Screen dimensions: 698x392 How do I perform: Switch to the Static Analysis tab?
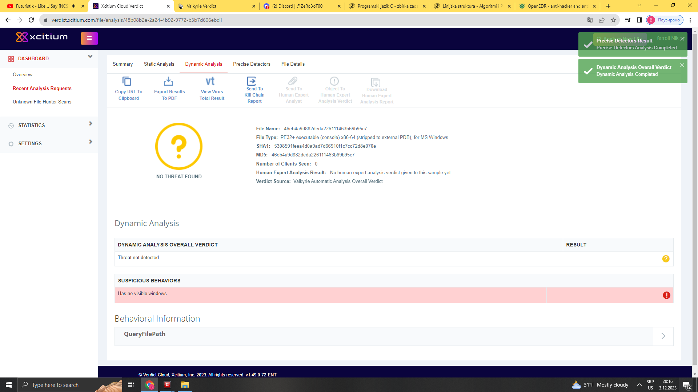tap(159, 64)
